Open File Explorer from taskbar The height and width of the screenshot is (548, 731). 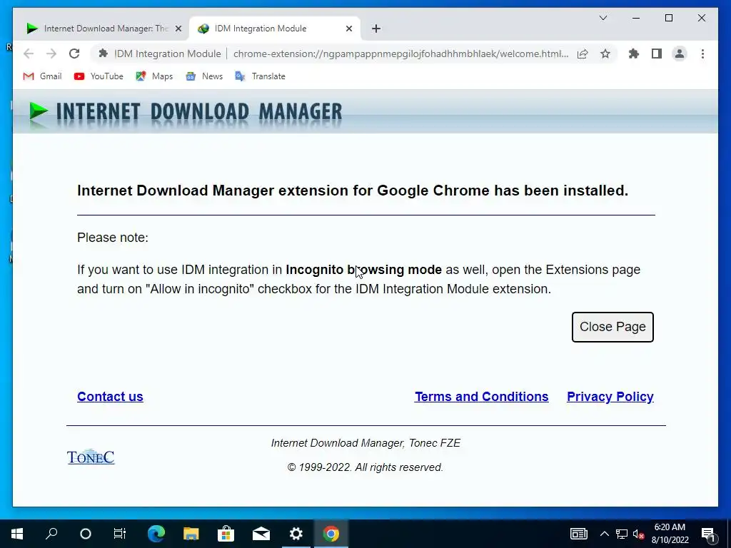(x=191, y=534)
